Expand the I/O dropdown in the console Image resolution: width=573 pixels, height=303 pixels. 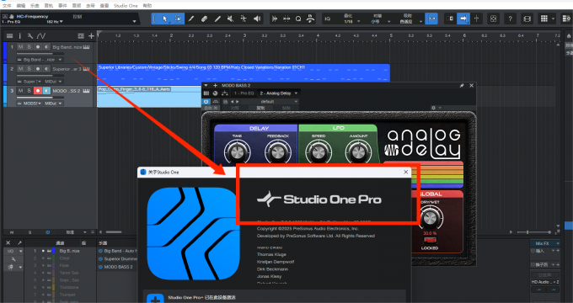pos(20,251)
